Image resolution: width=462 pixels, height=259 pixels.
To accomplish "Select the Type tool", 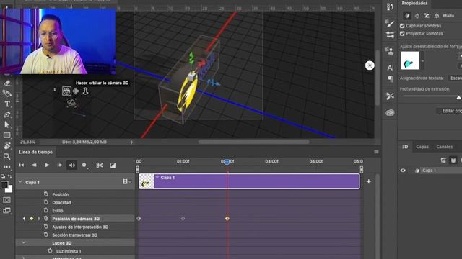I will 6,104.
